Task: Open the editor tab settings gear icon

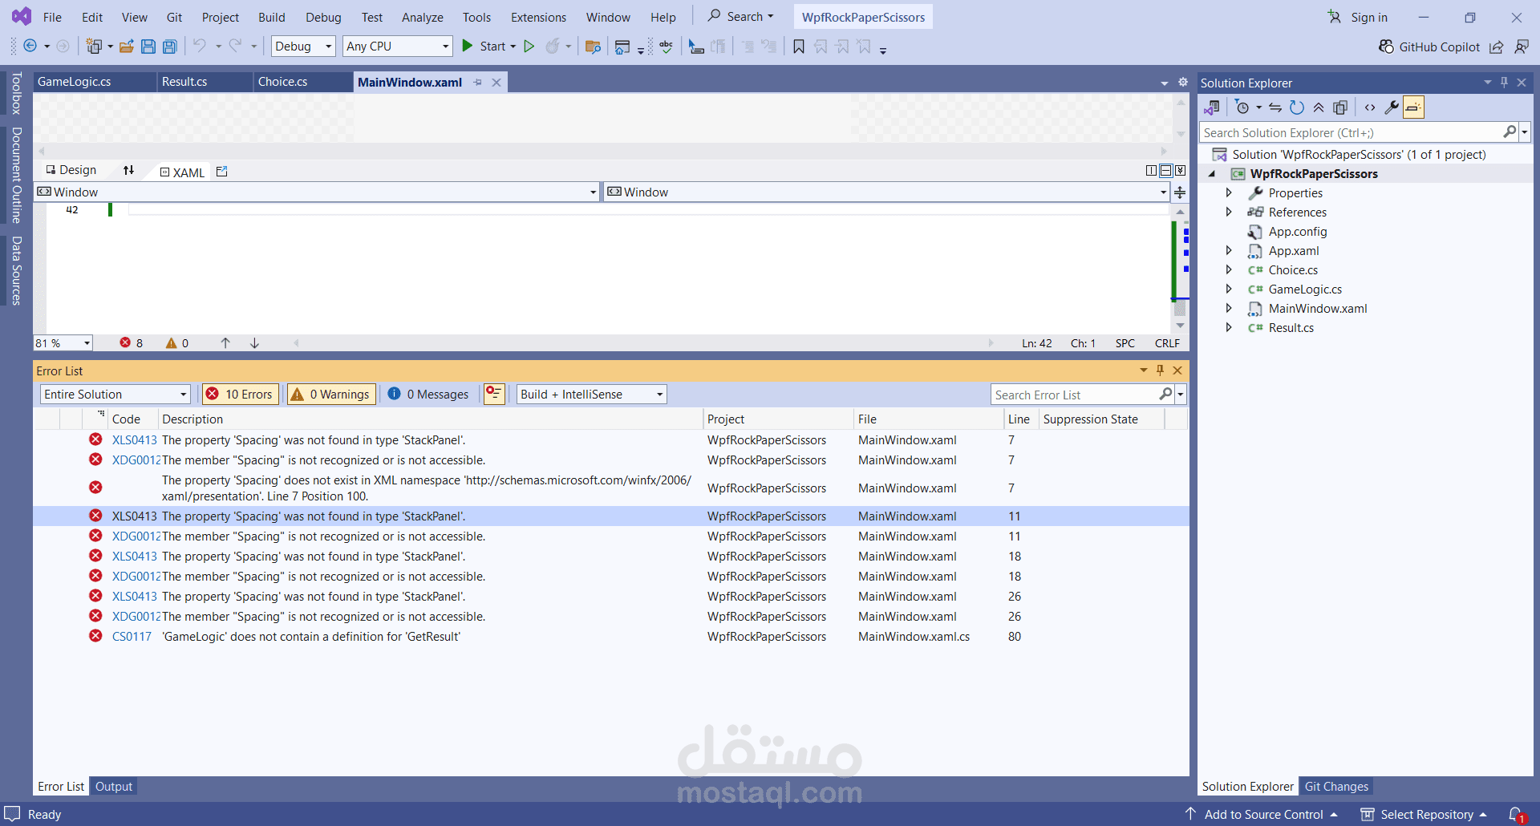Action: 1182,83
